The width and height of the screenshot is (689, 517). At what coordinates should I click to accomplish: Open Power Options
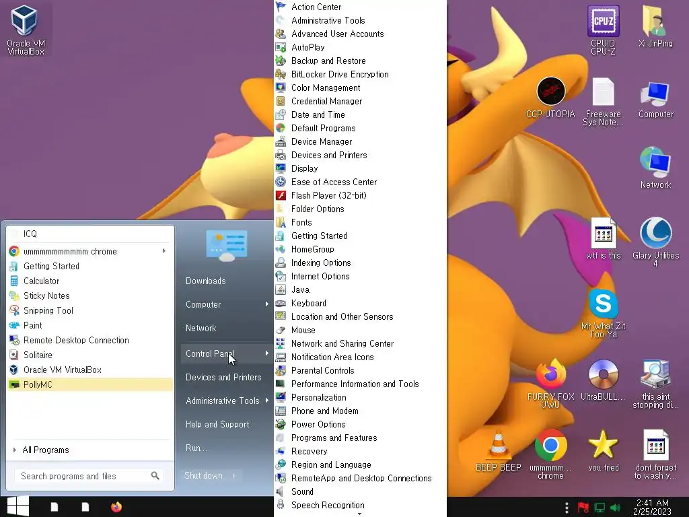(318, 424)
